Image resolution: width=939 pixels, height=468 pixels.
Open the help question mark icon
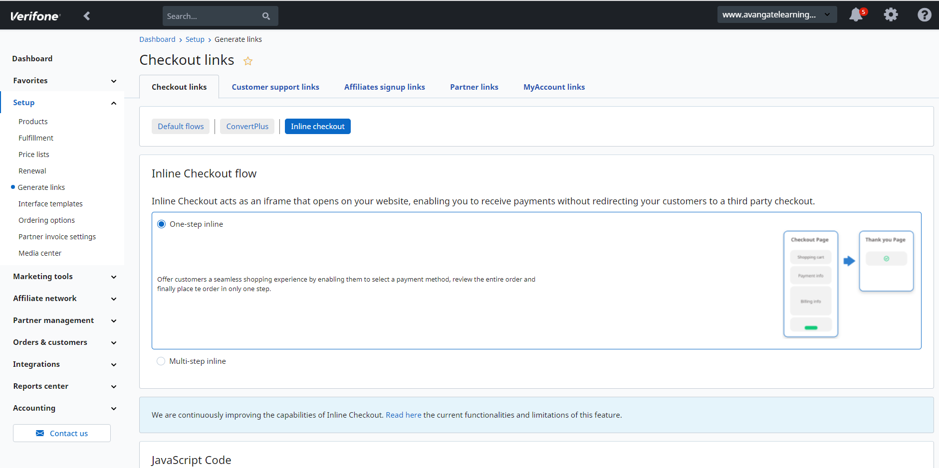point(925,15)
